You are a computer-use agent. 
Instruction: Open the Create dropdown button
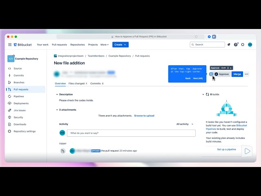120,45
